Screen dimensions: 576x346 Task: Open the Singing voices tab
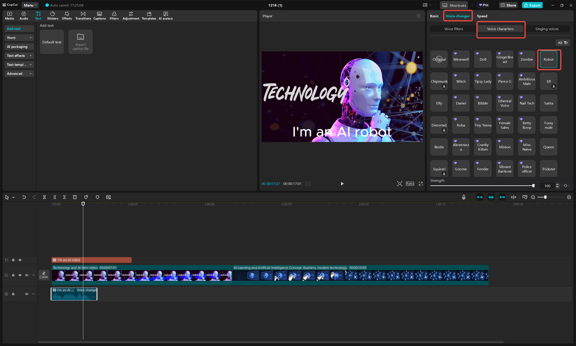[547, 29]
